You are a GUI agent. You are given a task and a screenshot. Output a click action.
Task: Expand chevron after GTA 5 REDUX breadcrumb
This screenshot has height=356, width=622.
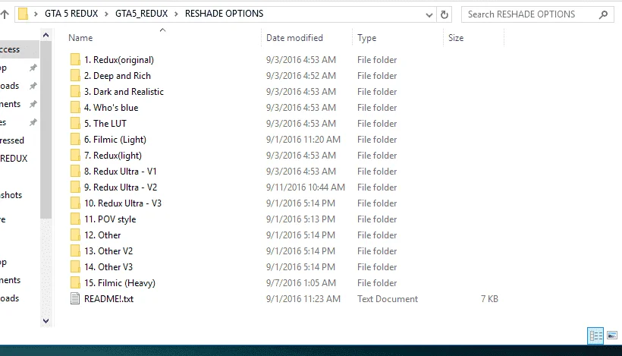pos(107,14)
